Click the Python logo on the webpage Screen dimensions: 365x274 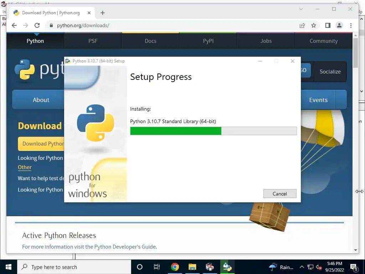pos(39,70)
